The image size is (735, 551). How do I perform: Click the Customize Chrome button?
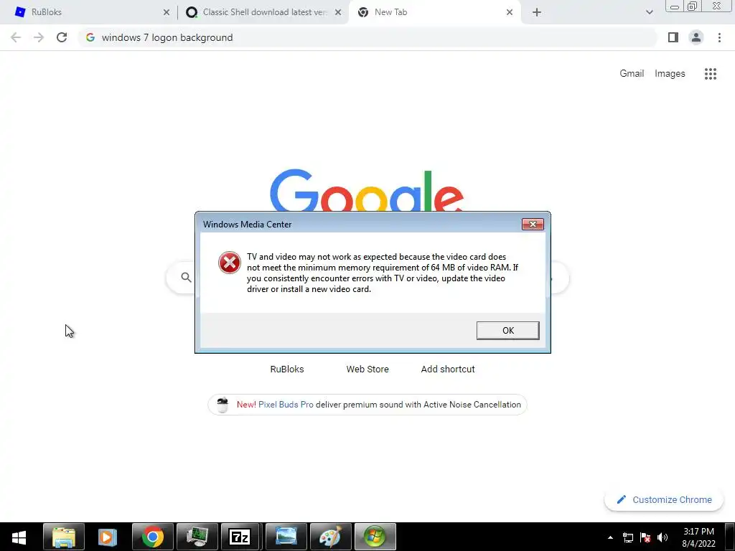(664, 499)
